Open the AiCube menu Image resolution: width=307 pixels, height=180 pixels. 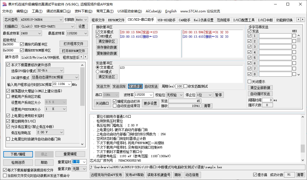[x=153, y=11]
